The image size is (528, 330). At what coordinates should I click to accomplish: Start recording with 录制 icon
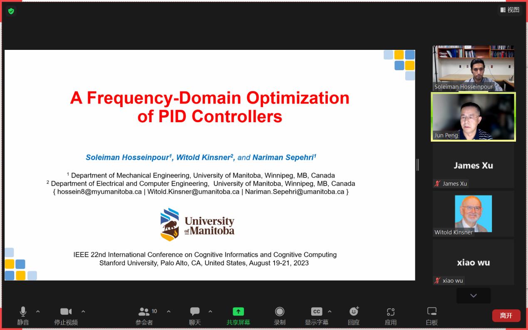tap(280, 316)
